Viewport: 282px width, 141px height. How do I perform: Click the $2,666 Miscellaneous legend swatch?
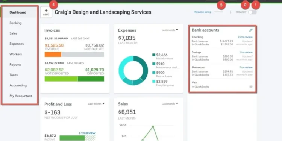(x=153, y=55)
